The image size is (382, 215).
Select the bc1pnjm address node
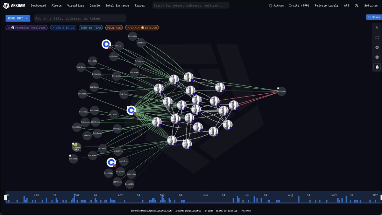(x=97, y=74)
